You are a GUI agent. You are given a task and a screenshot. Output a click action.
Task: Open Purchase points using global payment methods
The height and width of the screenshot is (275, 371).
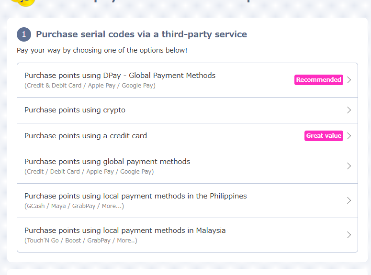coord(107,162)
